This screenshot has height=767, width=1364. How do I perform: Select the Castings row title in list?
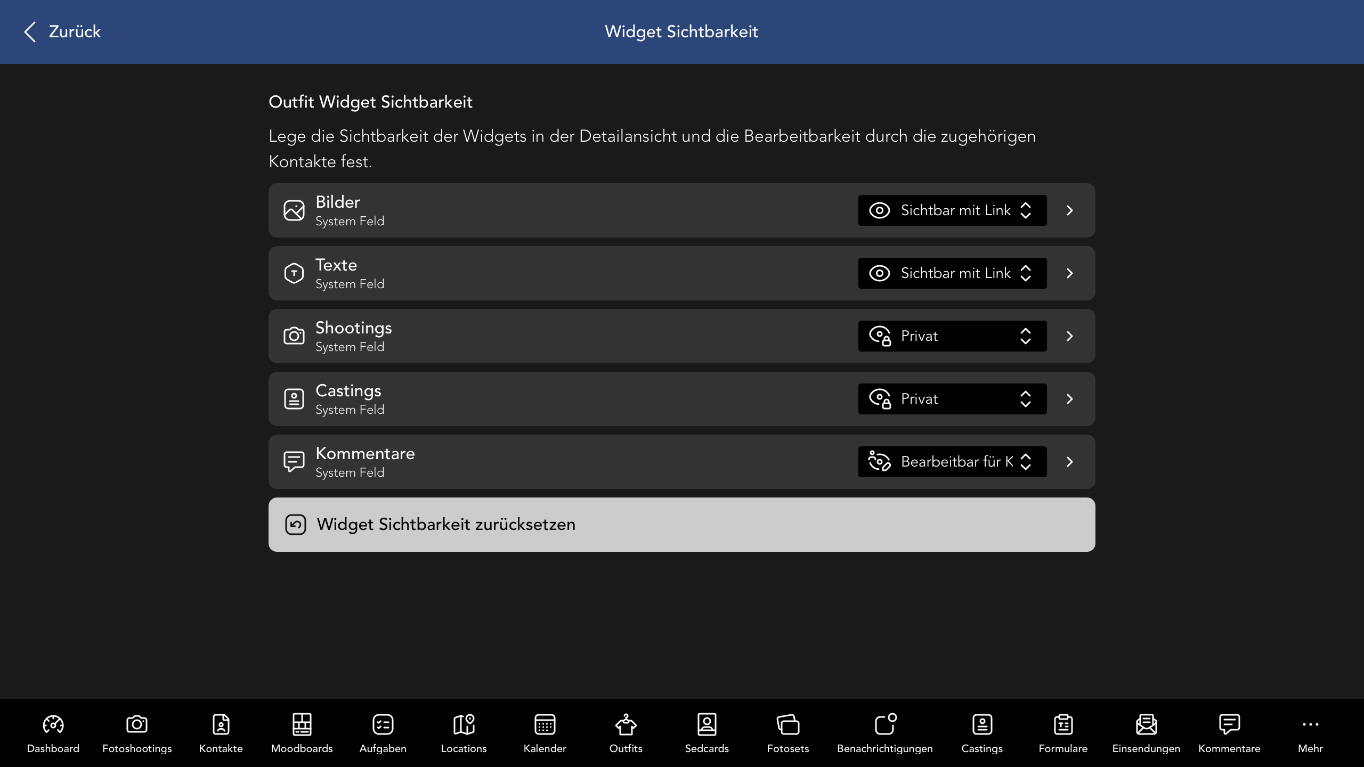tap(348, 391)
